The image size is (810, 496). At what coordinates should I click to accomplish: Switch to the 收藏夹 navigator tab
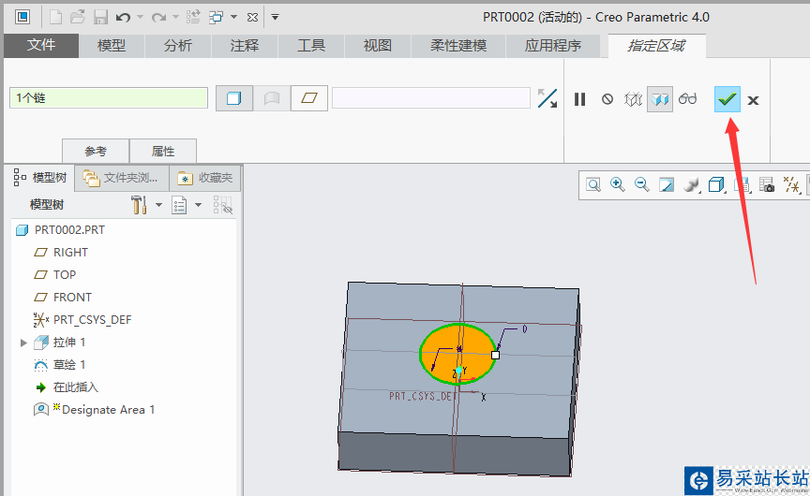pyautogui.click(x=205, y=178)
